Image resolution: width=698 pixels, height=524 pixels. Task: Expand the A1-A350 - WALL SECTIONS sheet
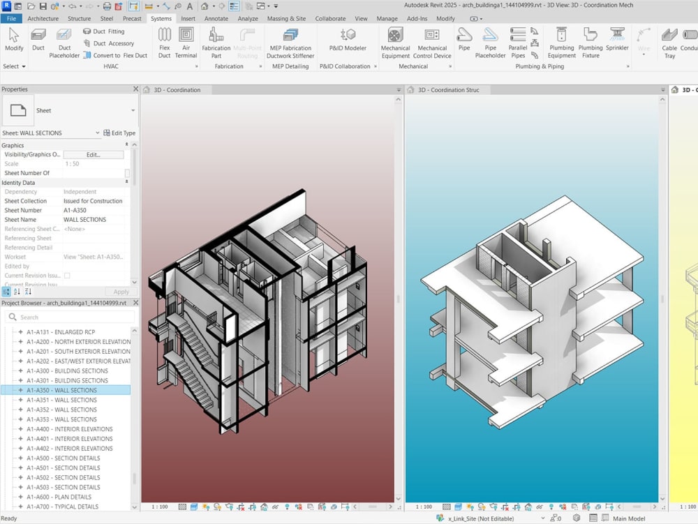(20, 390)
